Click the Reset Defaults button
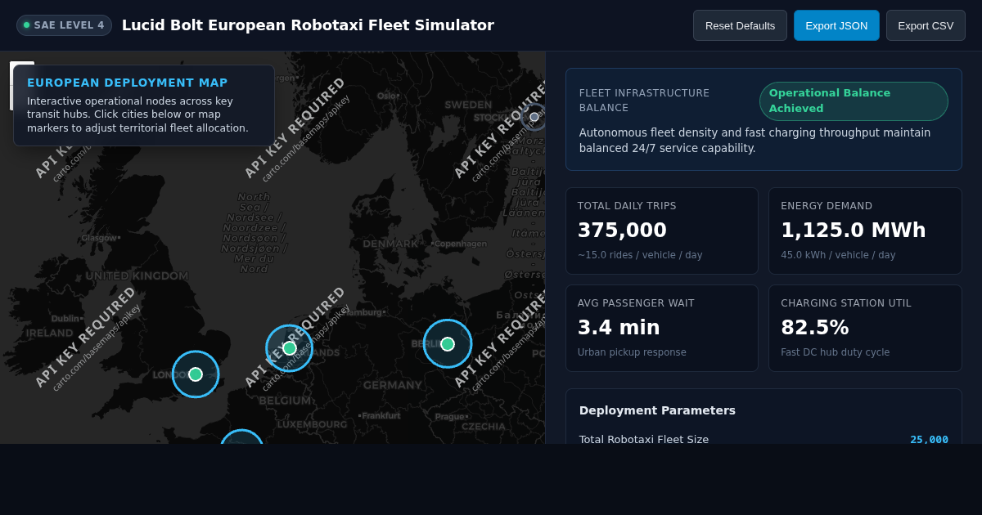This screenshot has height=515, width=982. 740,25
